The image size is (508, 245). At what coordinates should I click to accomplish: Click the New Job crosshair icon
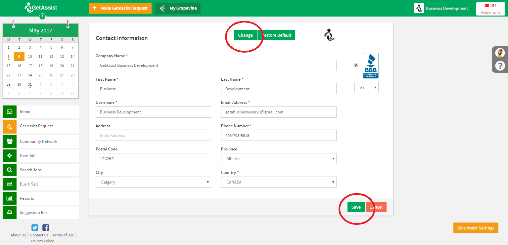10,156
